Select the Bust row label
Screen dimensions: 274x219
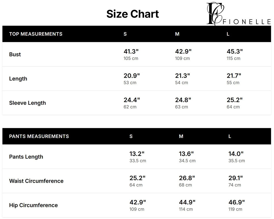tap(15, 54)
